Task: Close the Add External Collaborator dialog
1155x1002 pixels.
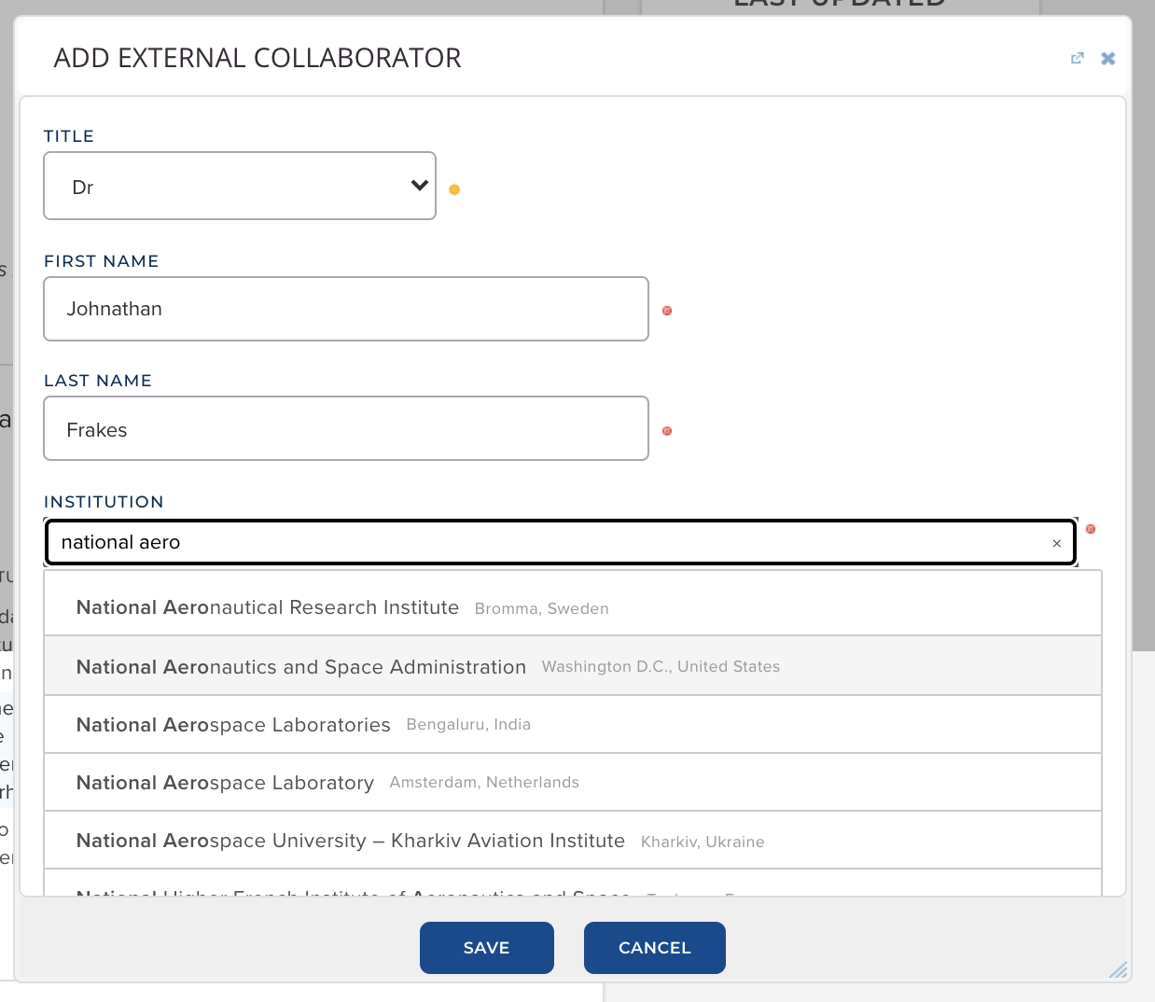Action: point(1108,58)
